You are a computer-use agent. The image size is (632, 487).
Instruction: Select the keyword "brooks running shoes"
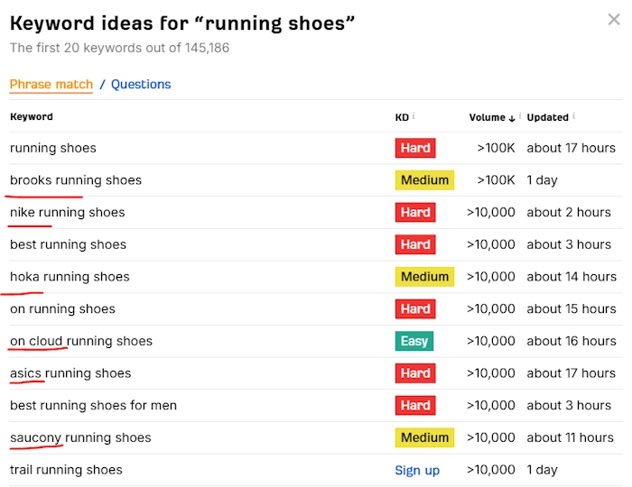pos(76,179)
